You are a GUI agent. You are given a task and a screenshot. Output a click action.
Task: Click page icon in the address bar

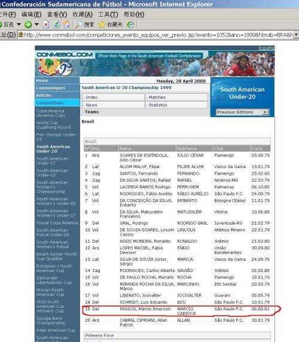click(x=21, y=35)
